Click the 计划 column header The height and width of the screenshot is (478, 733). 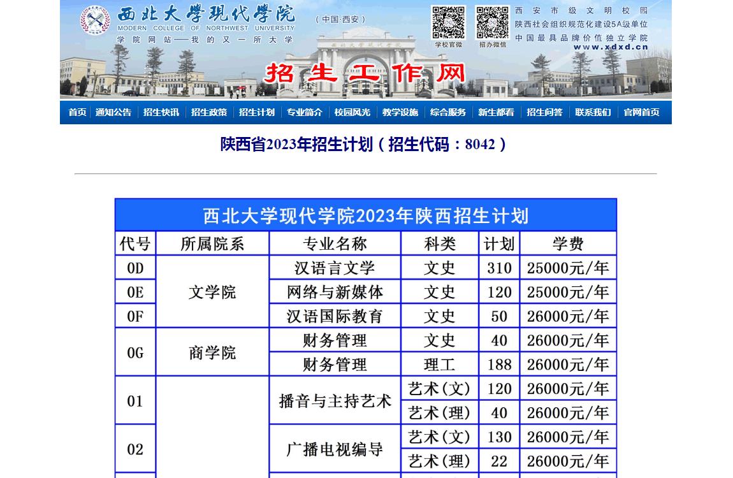(x=499, y=243)
